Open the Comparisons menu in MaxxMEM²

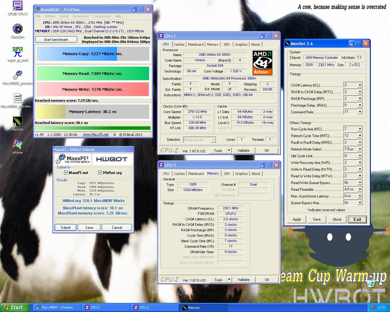[102, 16]
